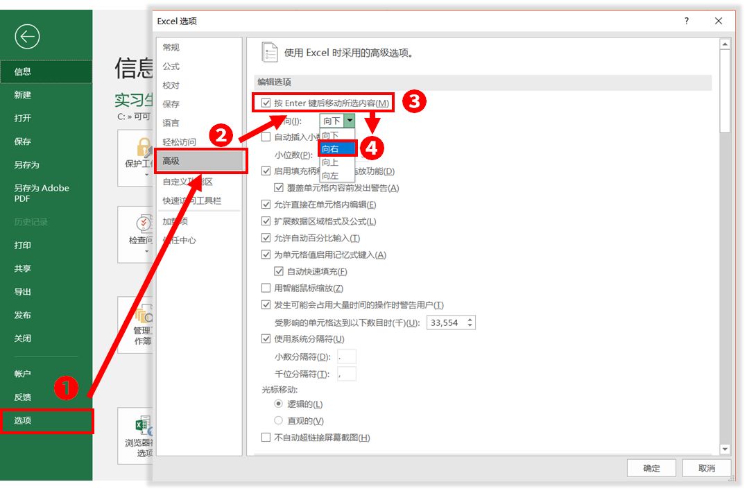This screenshot has width=747, height=491.
Task: Toggle 按 Enter 键后移动所选内容 checkbox
Action: (266, 103)
